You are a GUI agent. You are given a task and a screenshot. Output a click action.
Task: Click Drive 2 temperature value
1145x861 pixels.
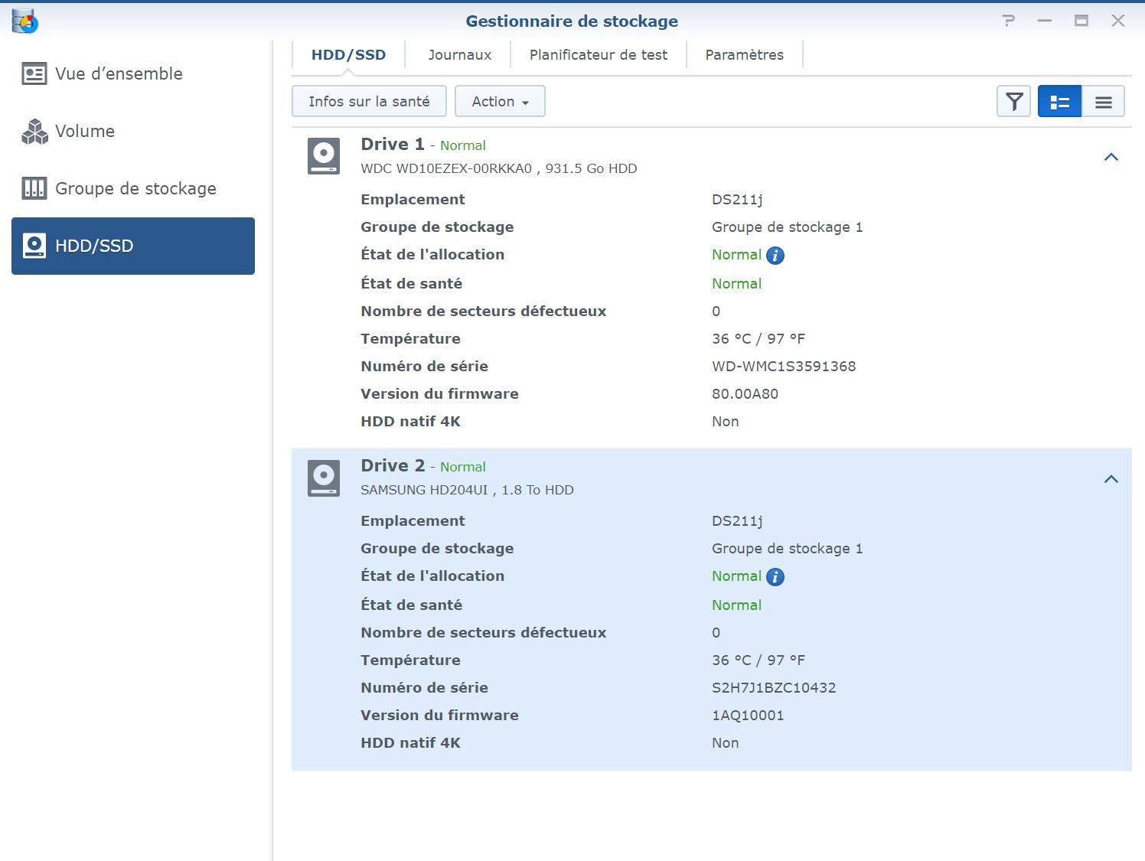[758, 660]
